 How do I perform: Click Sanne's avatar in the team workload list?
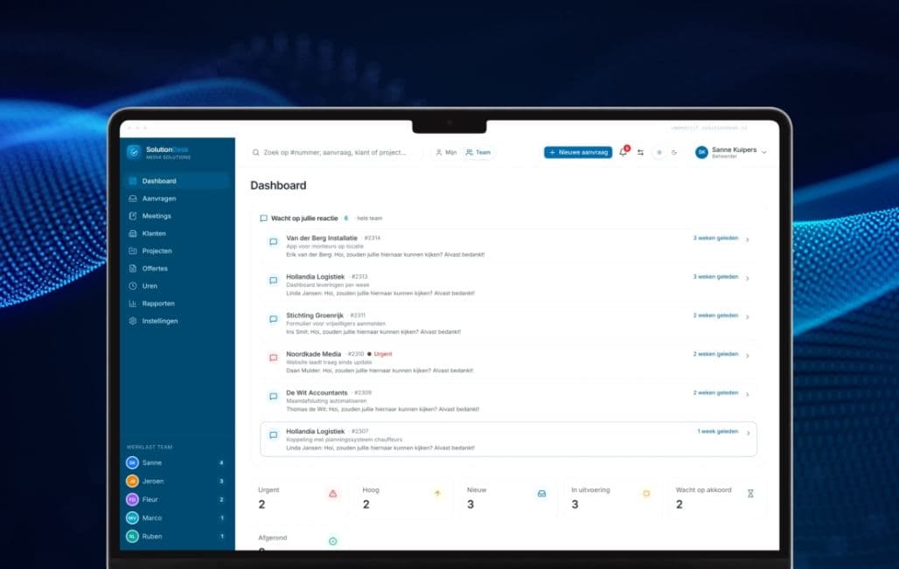pyautogui.click(x=132, y=462)
